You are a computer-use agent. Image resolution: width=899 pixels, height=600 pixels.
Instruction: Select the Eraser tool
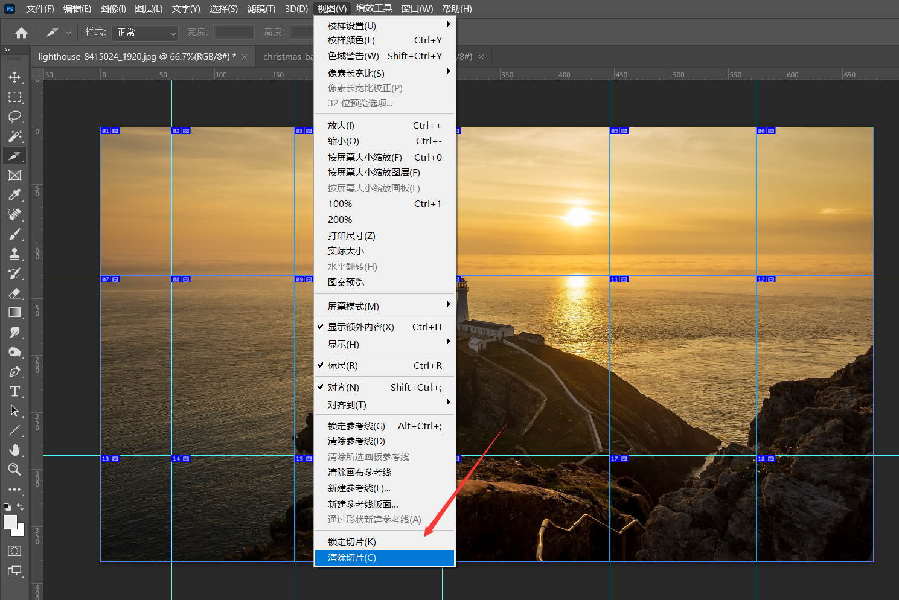(x=14, y=293)
